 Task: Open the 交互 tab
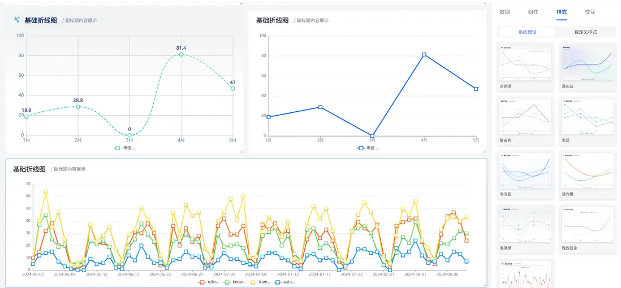pyautogui.click(x=590, y=12)
